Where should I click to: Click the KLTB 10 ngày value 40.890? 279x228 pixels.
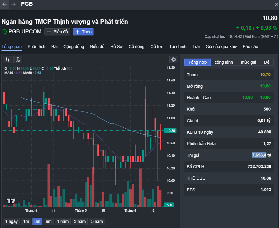pyautogui.click(x=265, y=132)
